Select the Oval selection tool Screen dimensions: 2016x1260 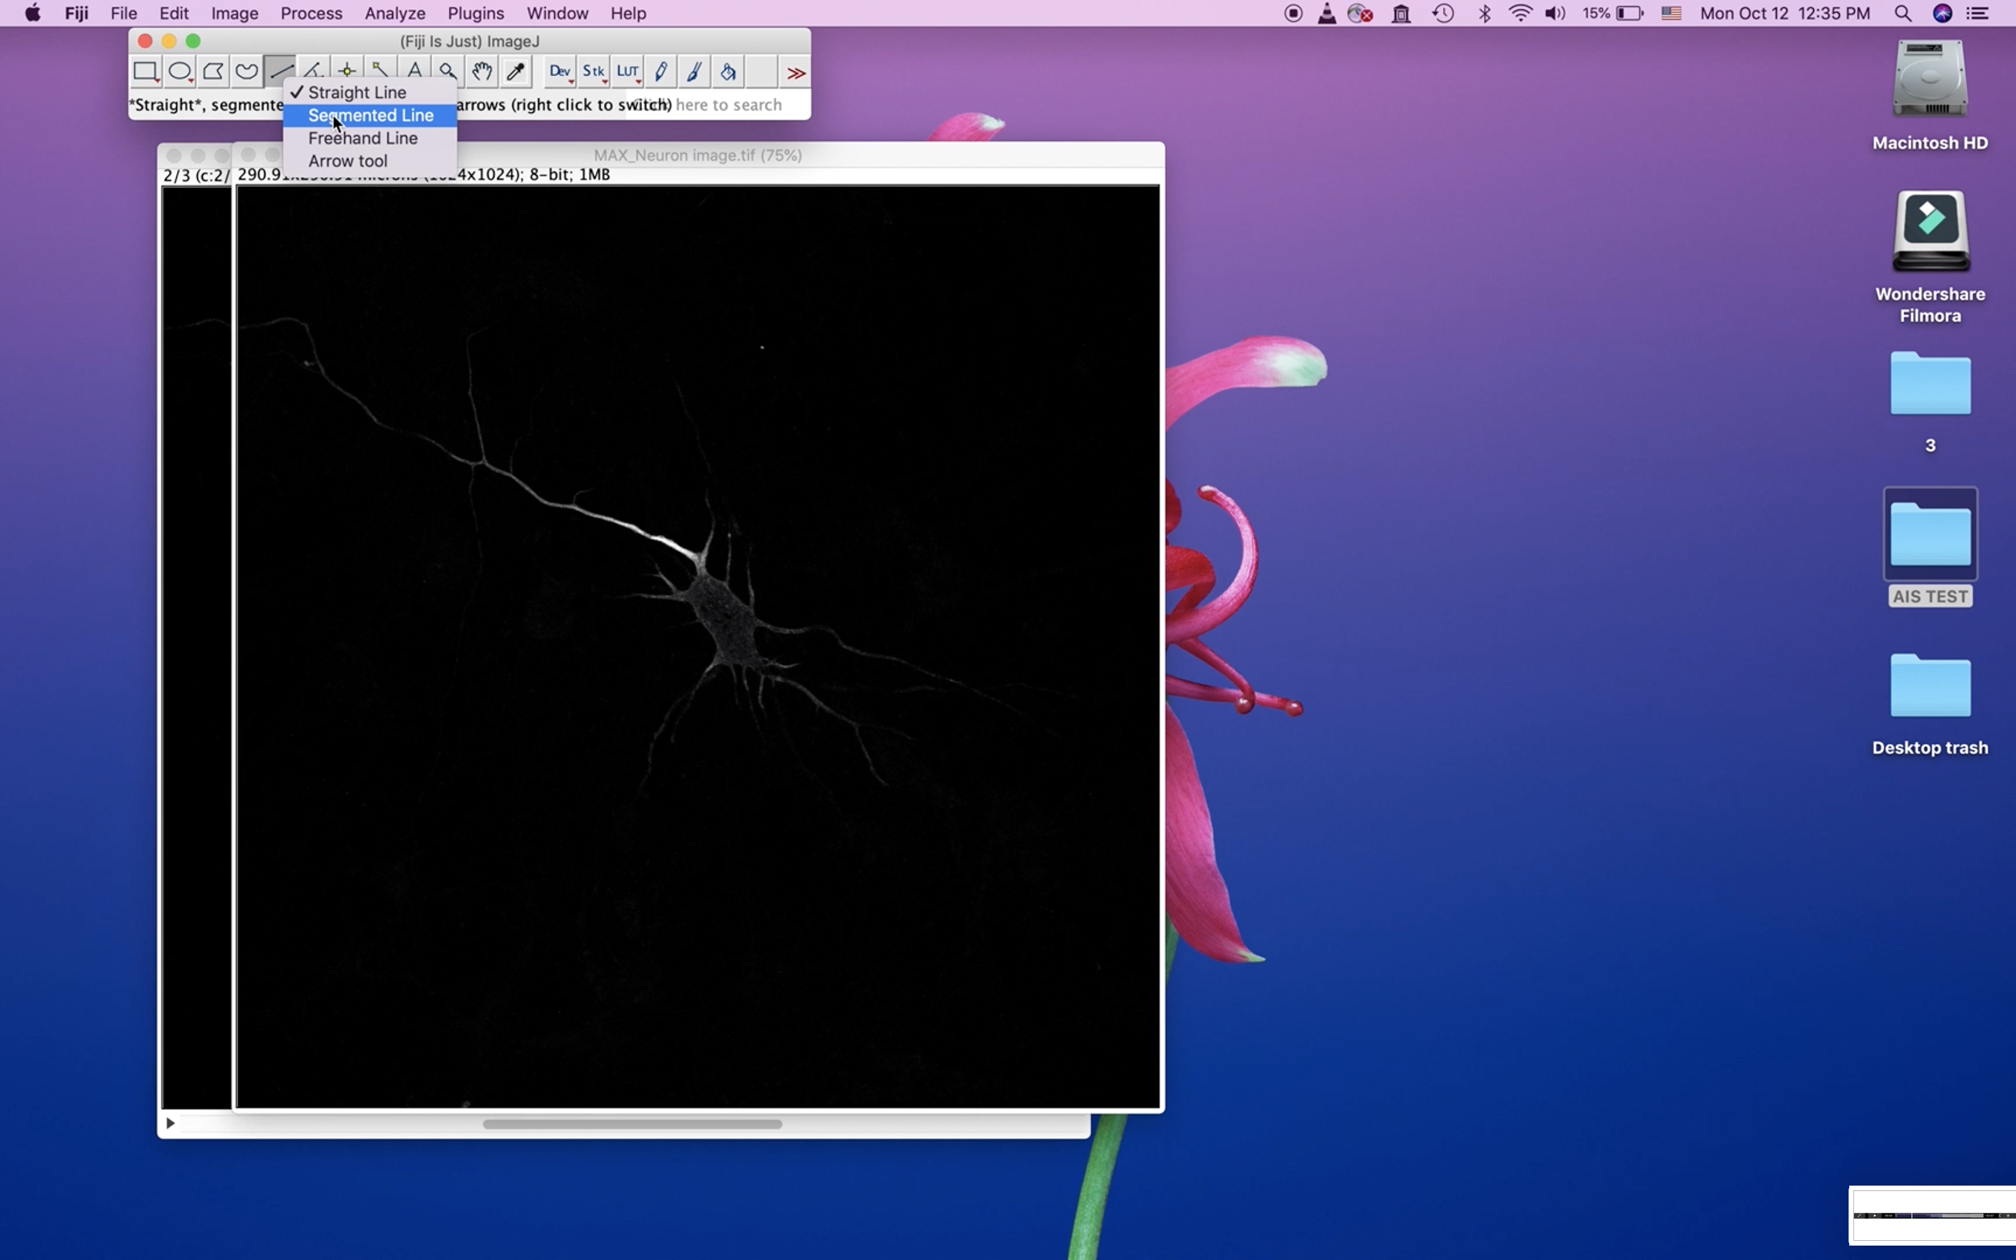[179, 71]
